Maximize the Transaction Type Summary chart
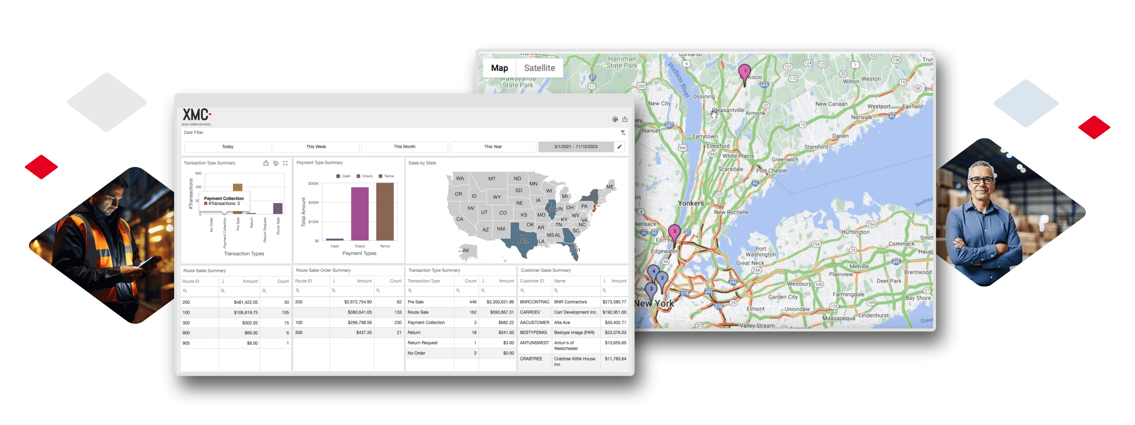The width and height of the screenshot is (1135, 425). (285, 163)
